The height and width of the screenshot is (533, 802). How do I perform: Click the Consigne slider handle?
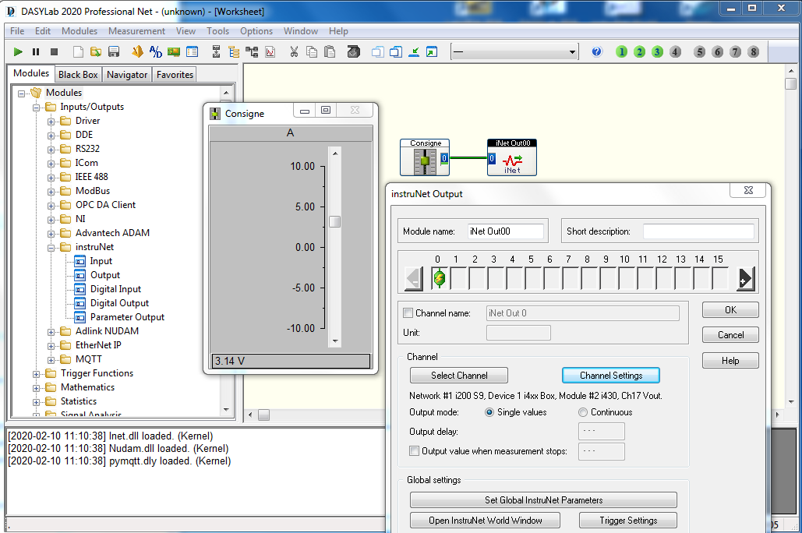click(x=335, y=221)
